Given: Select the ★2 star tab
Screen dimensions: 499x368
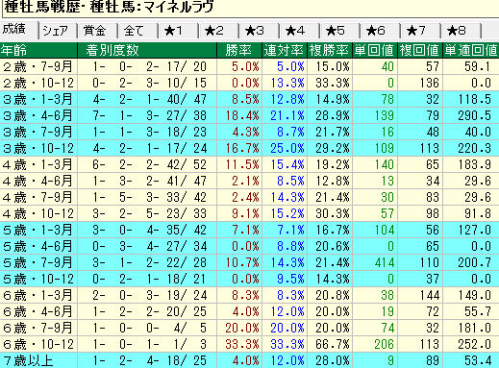Looking at the screenshot, I should coord(218,31).
